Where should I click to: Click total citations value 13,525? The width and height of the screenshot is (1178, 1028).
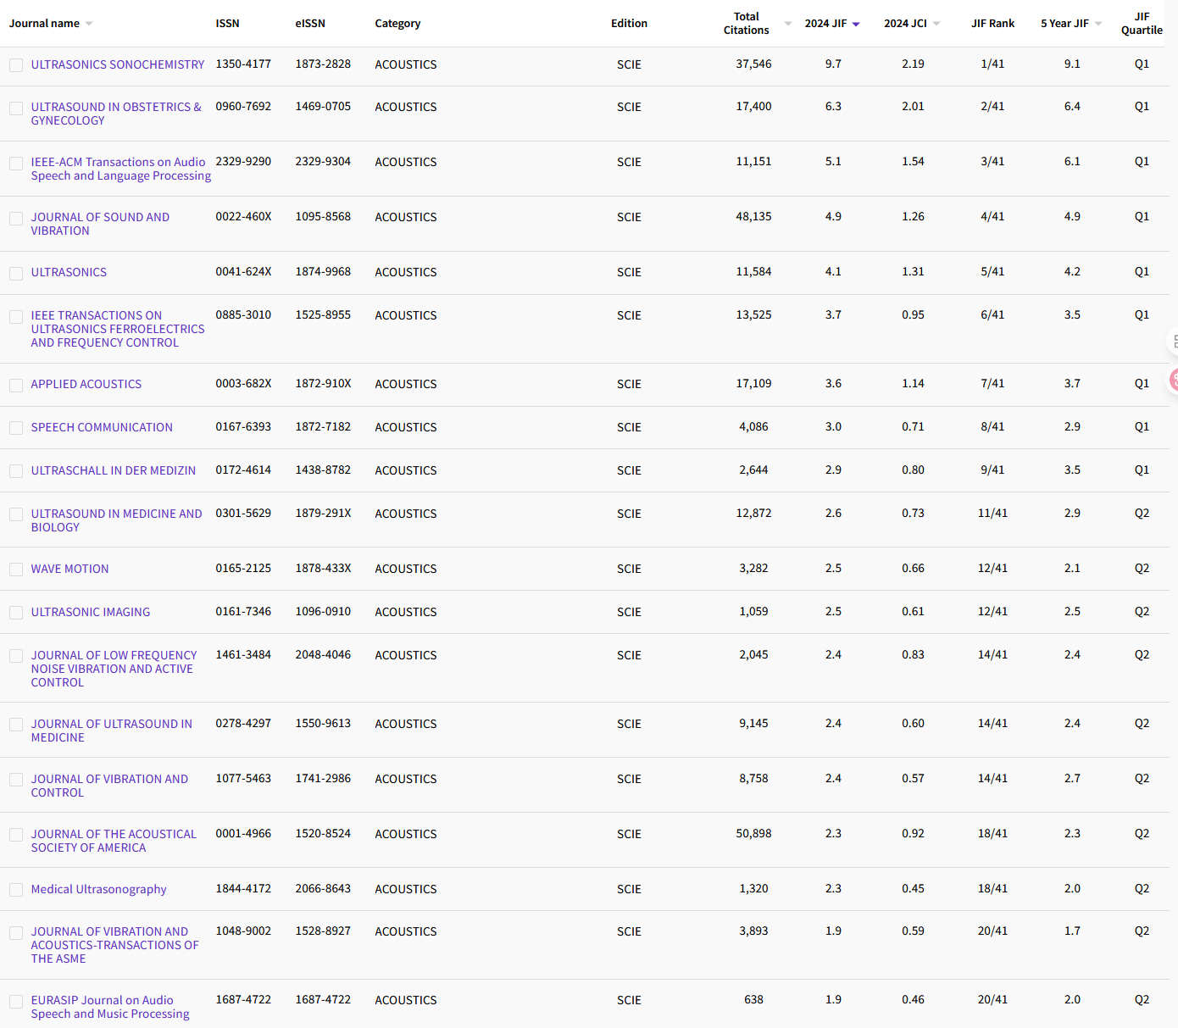(x=753, y=314)
